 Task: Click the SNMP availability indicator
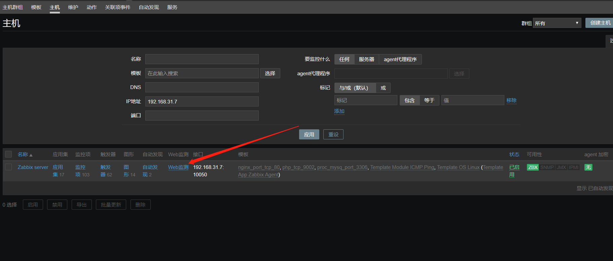tap(547, 167)
